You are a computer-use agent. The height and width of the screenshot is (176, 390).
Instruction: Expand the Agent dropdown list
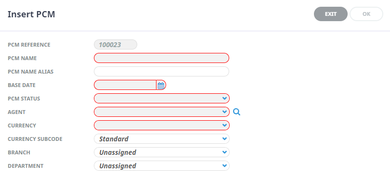[x=162, y=112]
